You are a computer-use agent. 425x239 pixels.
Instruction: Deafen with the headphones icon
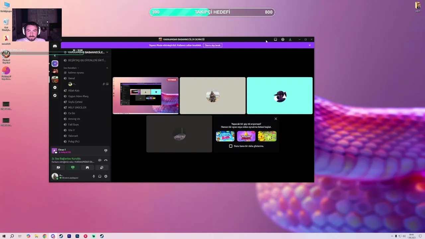pyautogui.click(x=100, y=176)
